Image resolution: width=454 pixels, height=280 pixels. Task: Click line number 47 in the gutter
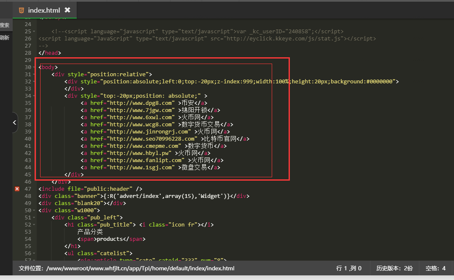pos(28,189)
